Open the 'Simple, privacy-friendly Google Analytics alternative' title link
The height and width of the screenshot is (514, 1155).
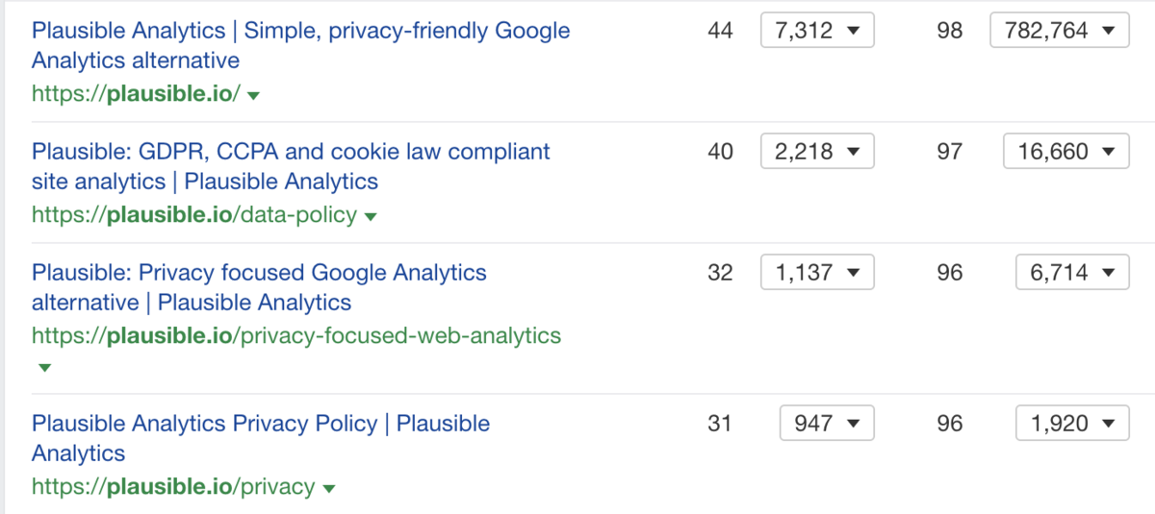tap(300, 31)
